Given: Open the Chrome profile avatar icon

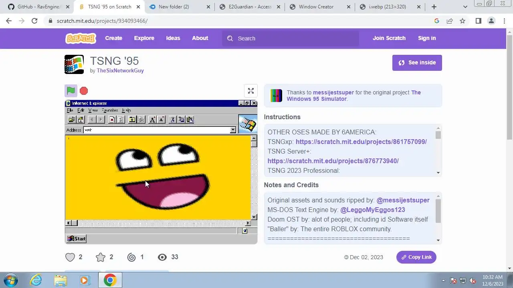Looking at the screenshot, I should (x=491, y=21).
